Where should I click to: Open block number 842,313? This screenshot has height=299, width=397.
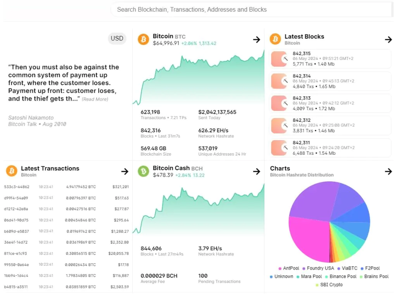coord(302,98)
